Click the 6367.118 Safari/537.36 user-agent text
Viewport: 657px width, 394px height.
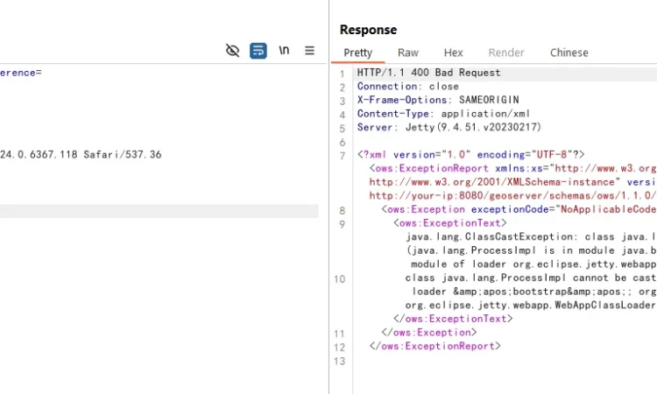click(95, 154)
